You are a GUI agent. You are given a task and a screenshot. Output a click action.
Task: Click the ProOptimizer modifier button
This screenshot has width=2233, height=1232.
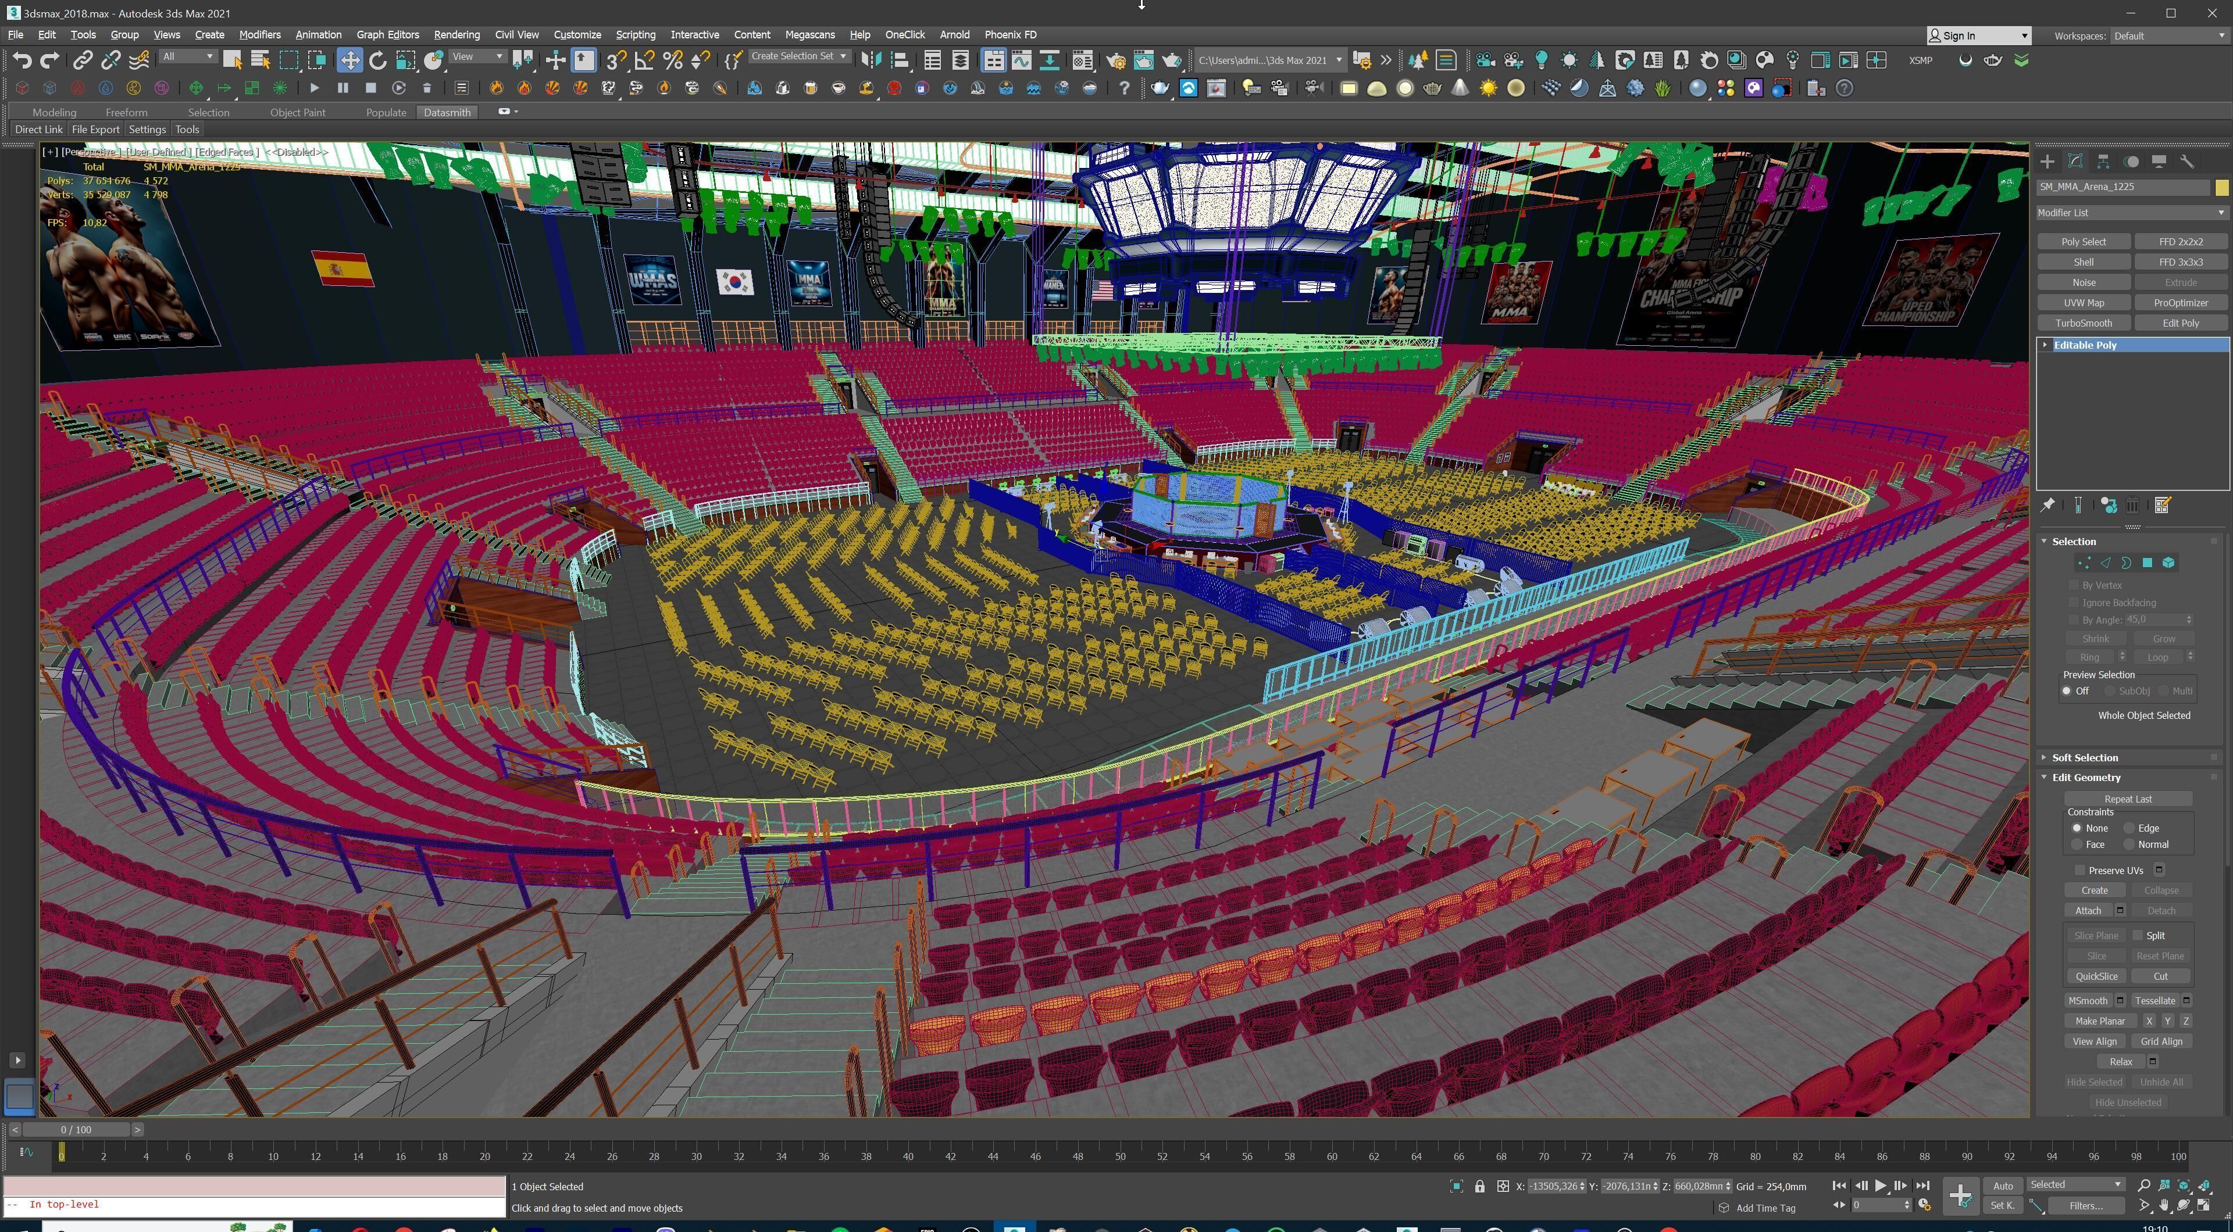point(2180,302)
